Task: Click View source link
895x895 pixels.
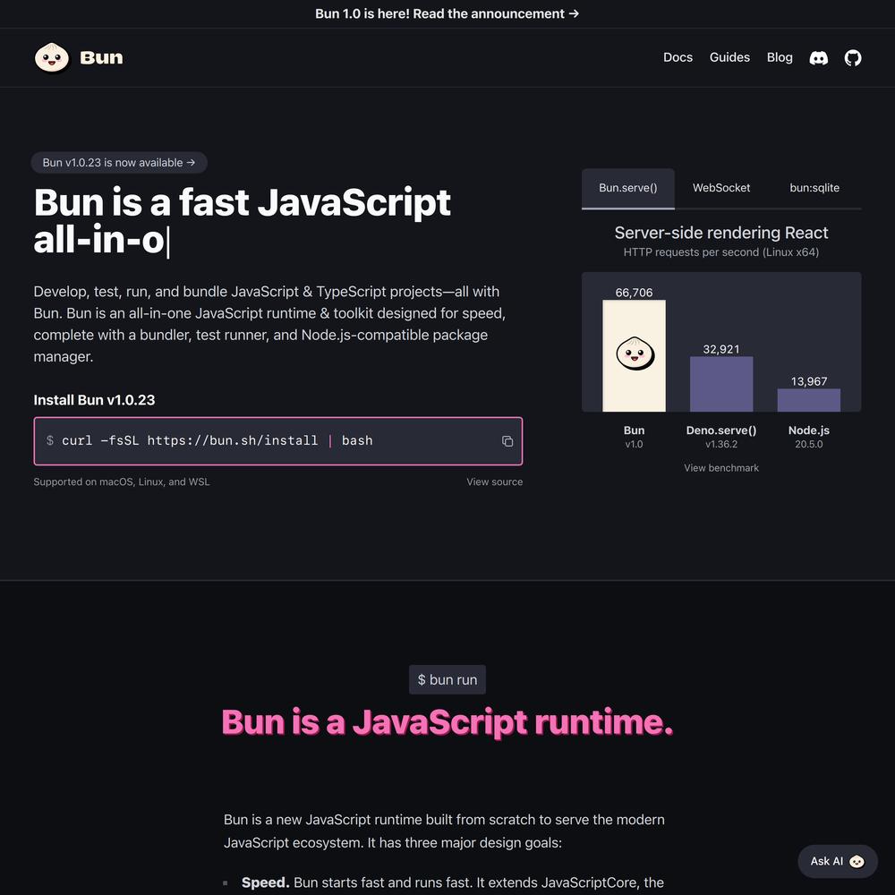Action: (494, 482)
